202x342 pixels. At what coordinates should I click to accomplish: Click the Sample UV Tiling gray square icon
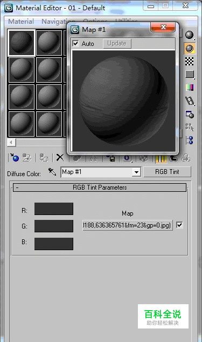click(190, 75)
